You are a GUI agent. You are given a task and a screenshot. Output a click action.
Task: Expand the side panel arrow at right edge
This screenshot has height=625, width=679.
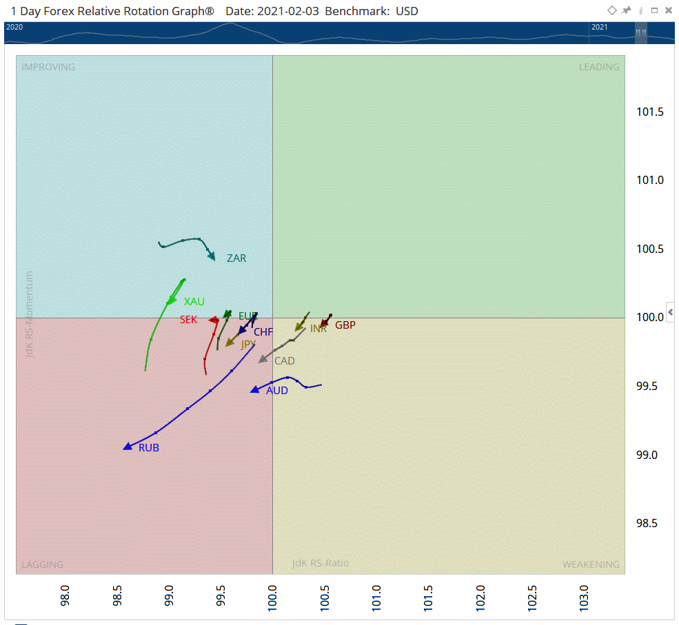670,311
